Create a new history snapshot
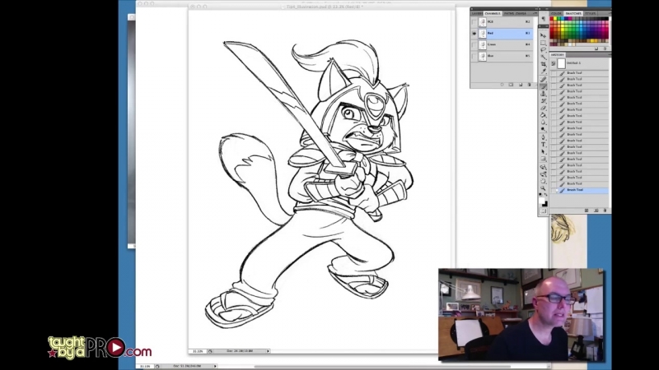The image size is (659, 370). tap(596, 210)
